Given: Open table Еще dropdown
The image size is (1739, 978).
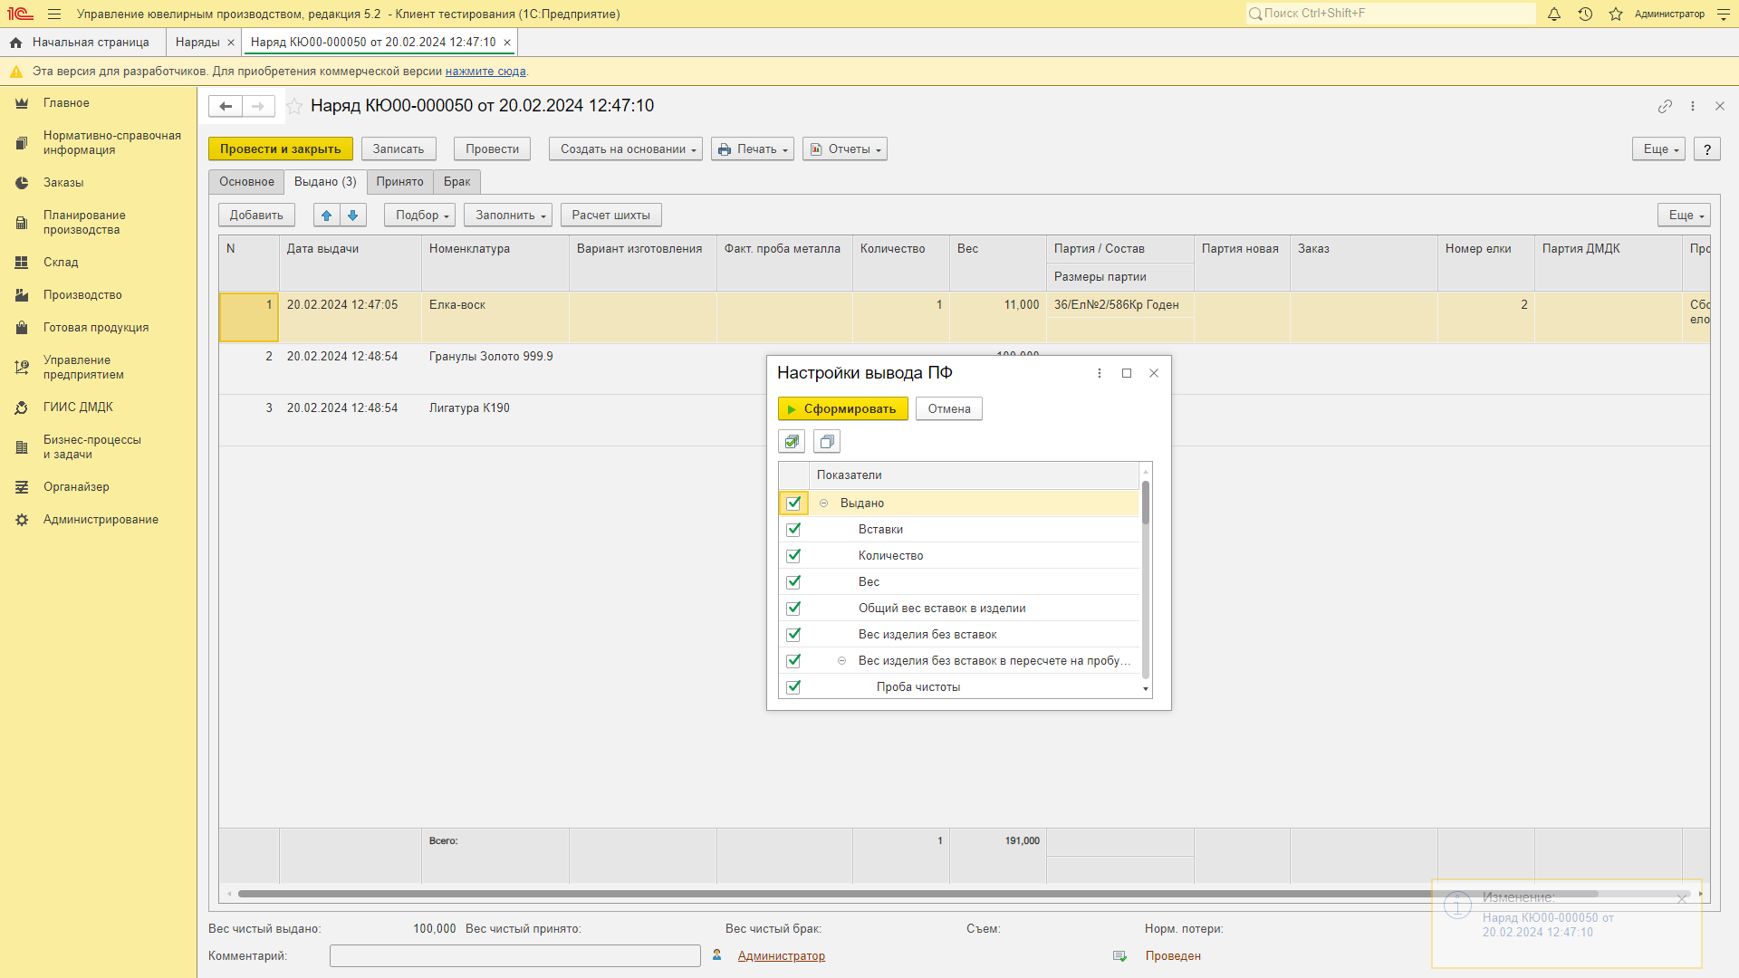Looking at the screenshot, I should pyautogui.click(x=1685, y=215).
